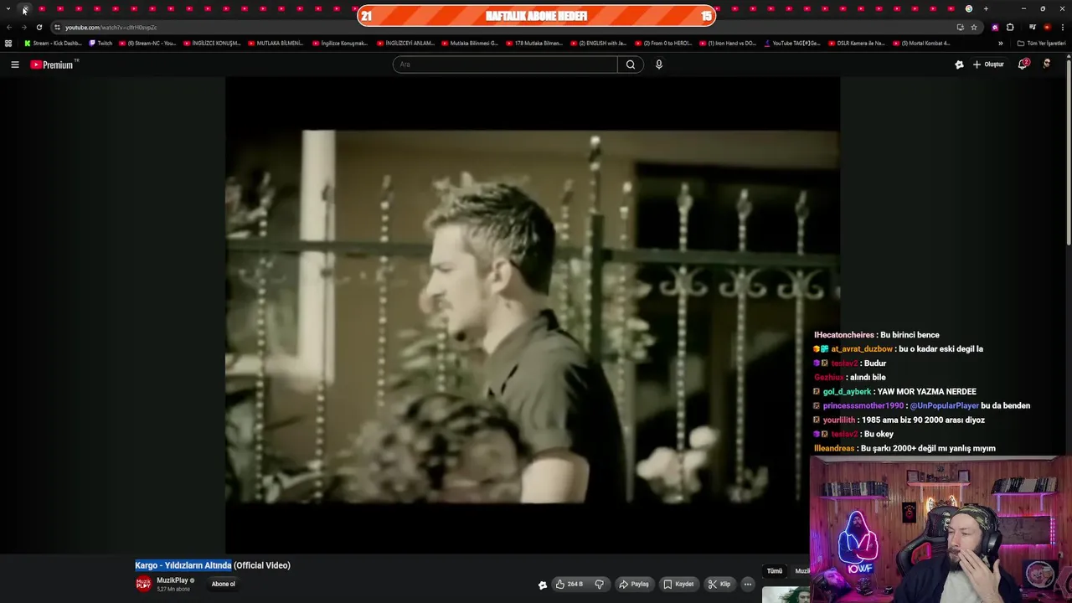Open the notifications bell
The height and width of the screenshot is (603, 1072).
tap(1023, 64)
